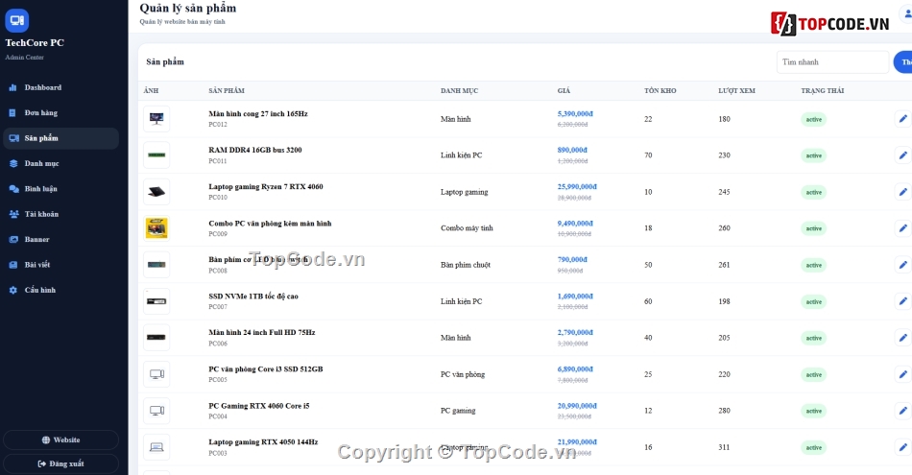
Task: Edit PC Gaming RTX 4060 pencil icon
Action: [902, 411]
